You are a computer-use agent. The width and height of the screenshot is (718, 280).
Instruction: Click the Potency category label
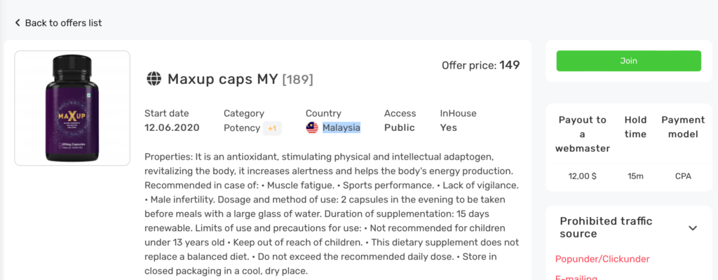241,127
